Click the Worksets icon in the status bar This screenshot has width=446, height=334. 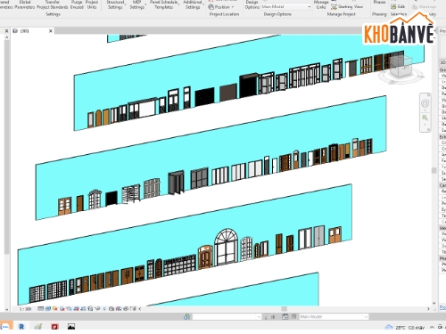(187, 317)
